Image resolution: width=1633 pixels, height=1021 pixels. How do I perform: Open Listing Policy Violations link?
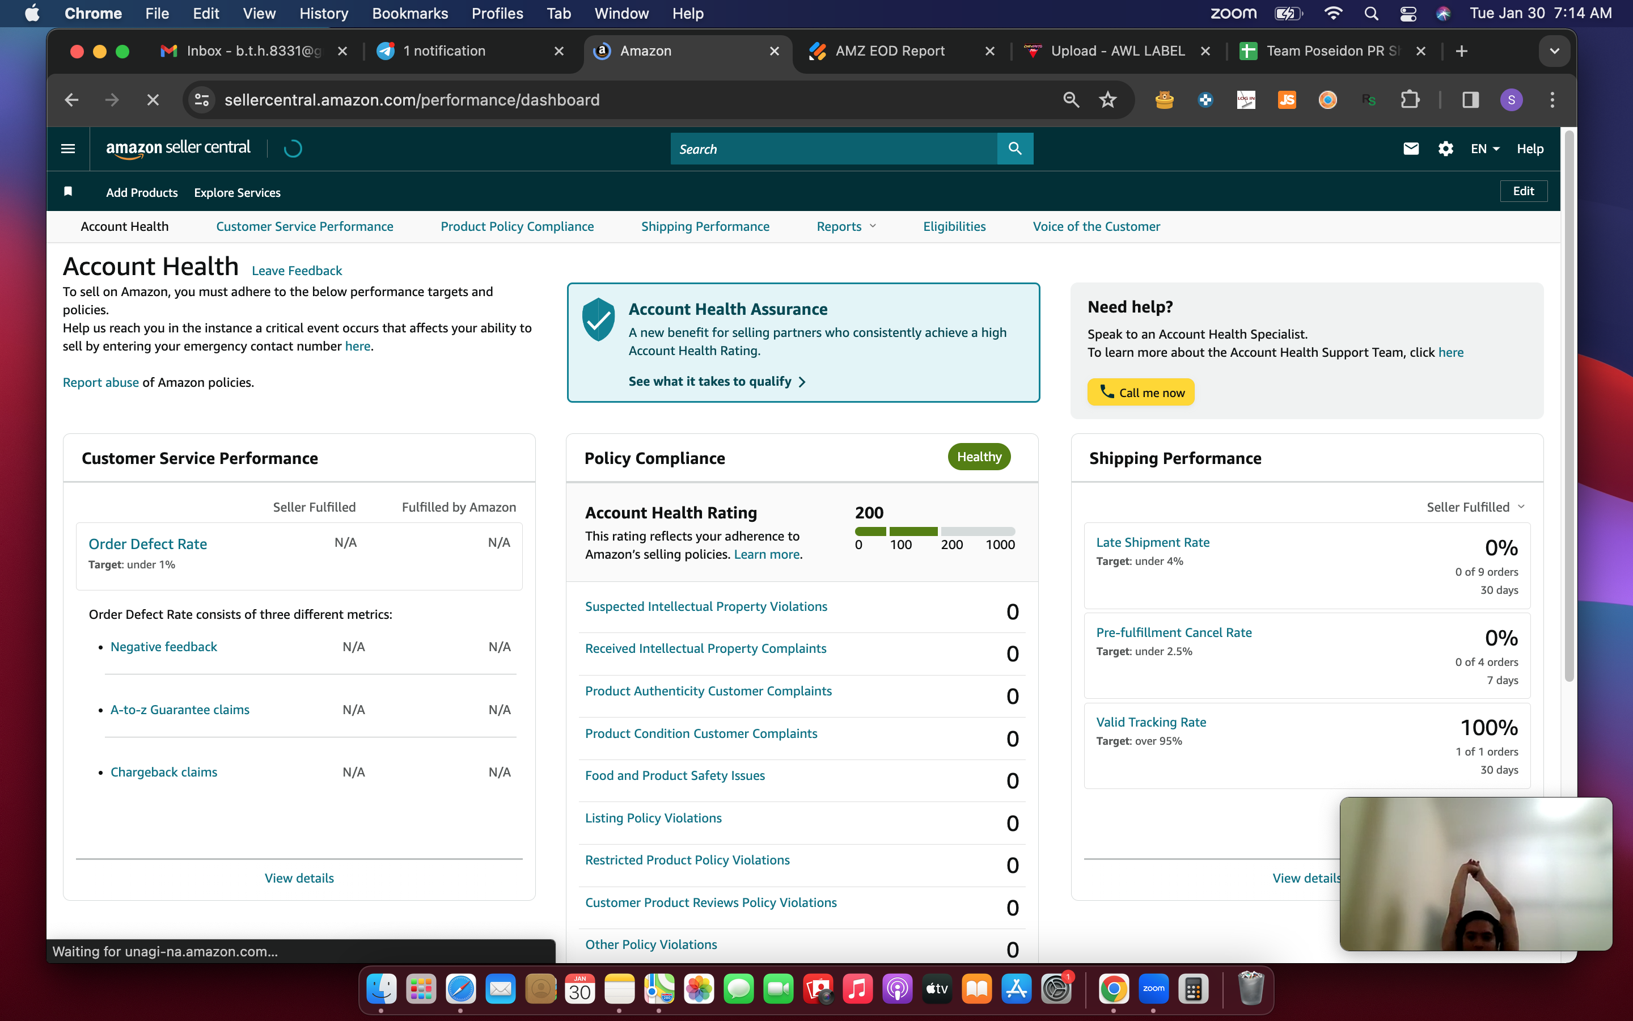pyautogui.click(x=653, y=818)
